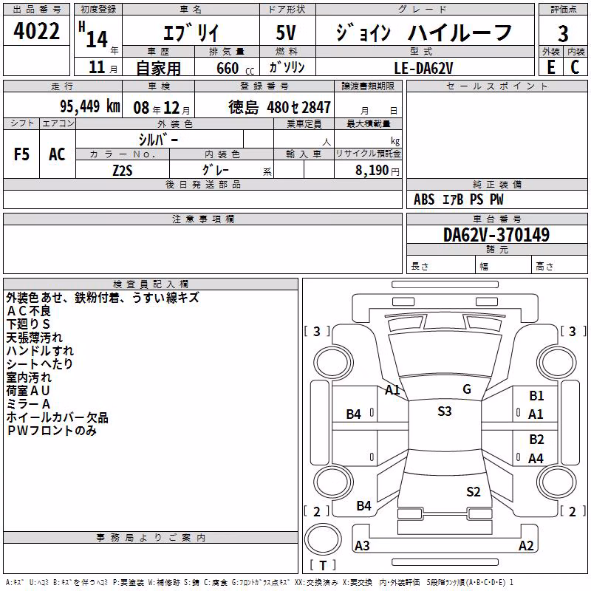Click the front-left wheel on the diagram
The image size is (591, 591).
tap(332, 363)
